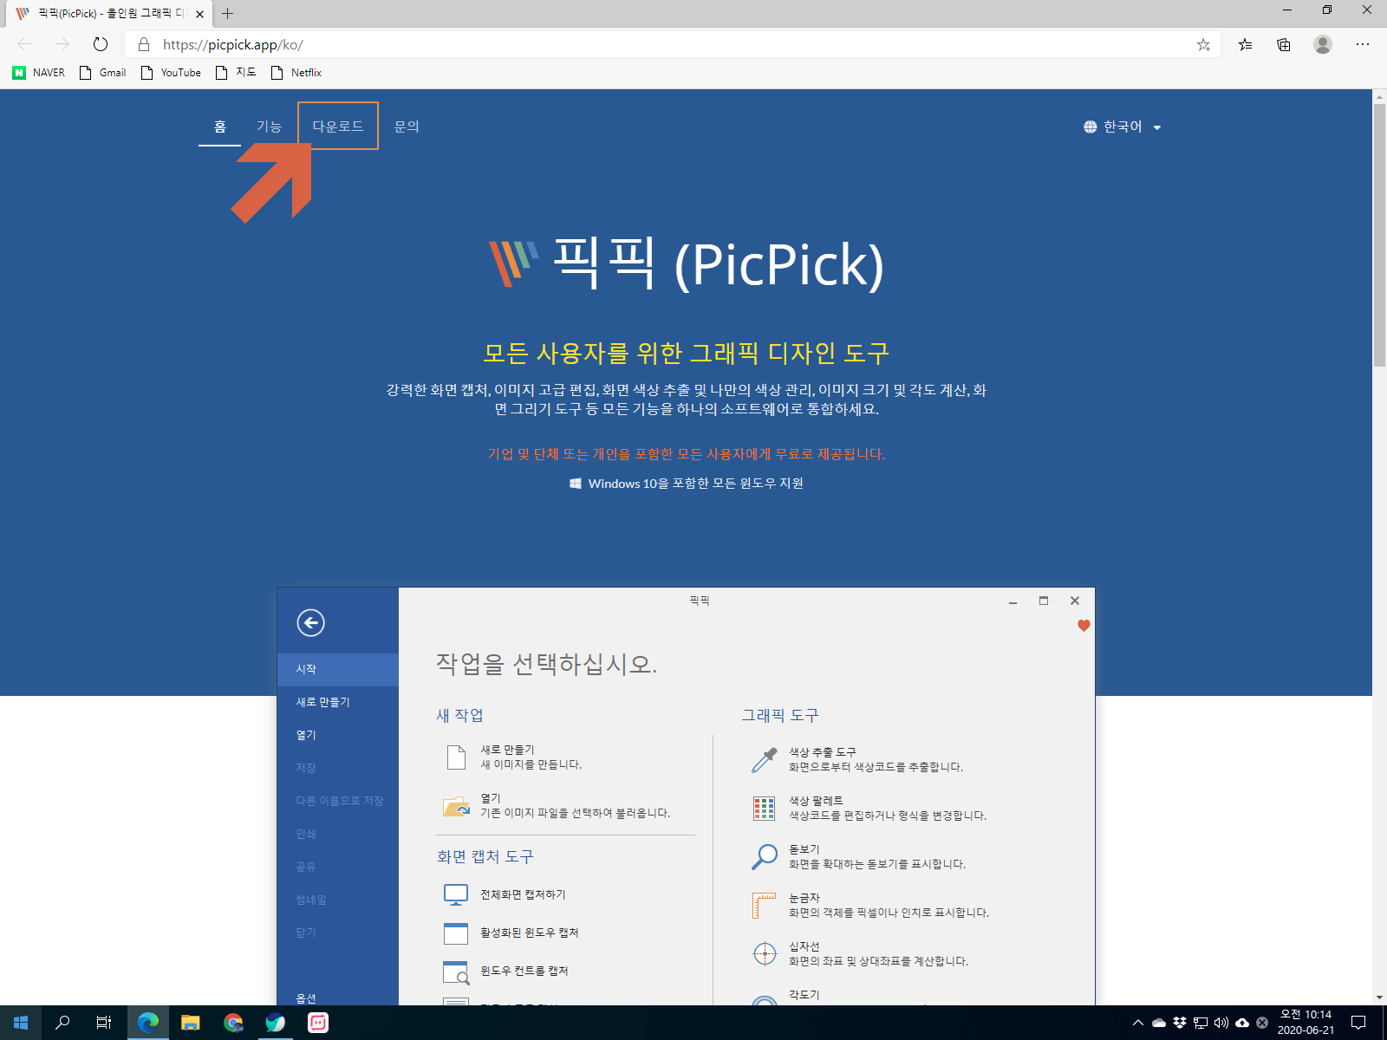The width and height of the screenshot is (1387, 1040).
Task: Open File Explorer from taskbar
Action: (x=191, y=1023)
